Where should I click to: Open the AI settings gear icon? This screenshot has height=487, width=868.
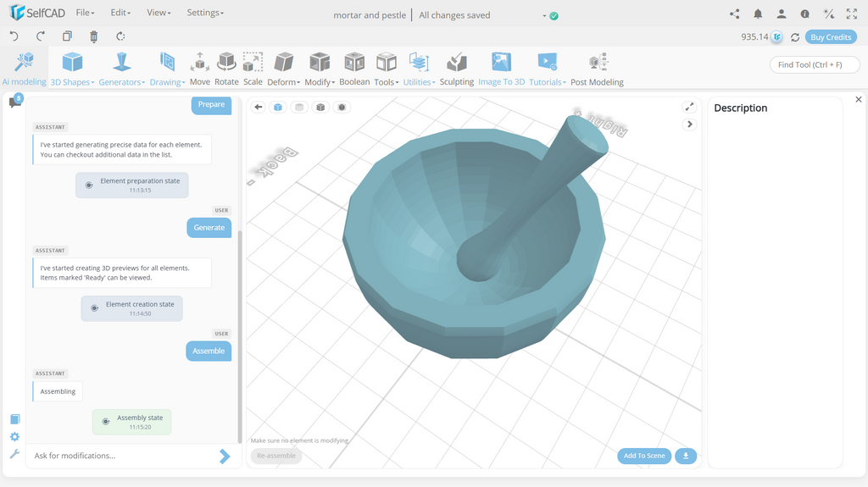tap(15, 437)
